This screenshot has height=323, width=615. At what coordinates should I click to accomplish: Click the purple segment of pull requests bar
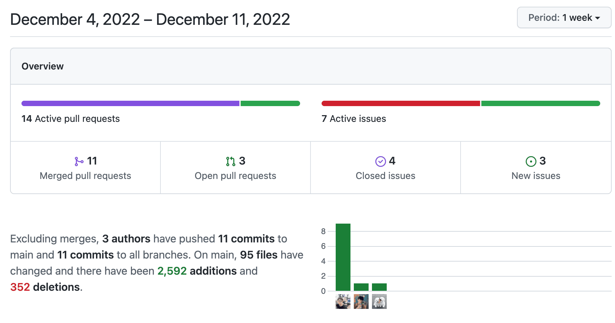point(130,103)
